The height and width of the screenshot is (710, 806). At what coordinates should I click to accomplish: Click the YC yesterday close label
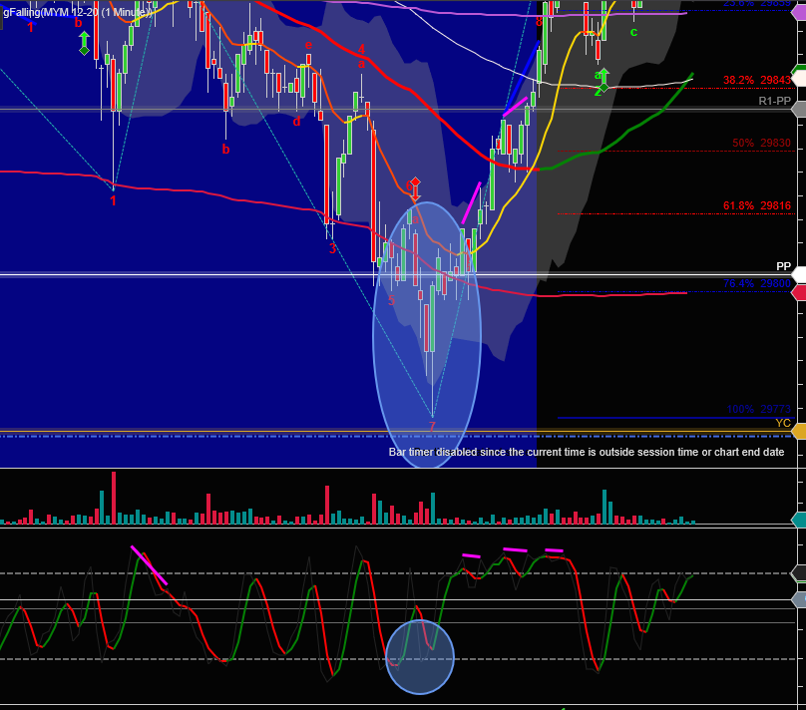pyautogui.click(x=783, y=423)
